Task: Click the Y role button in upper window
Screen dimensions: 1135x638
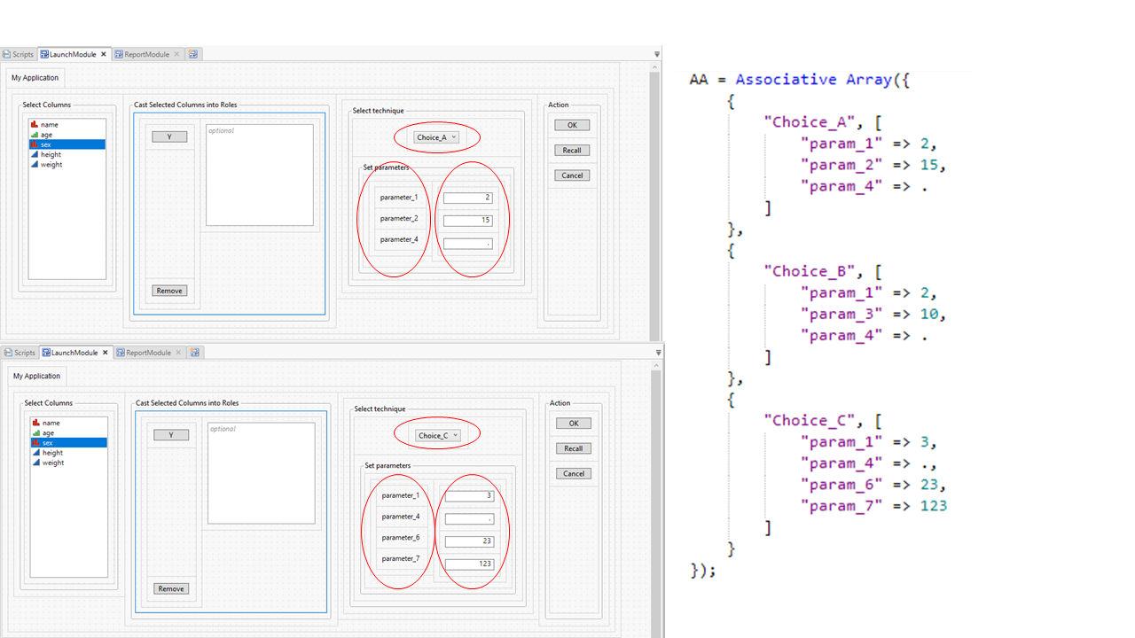Action: pyautogui.click(x=169, y=136)
